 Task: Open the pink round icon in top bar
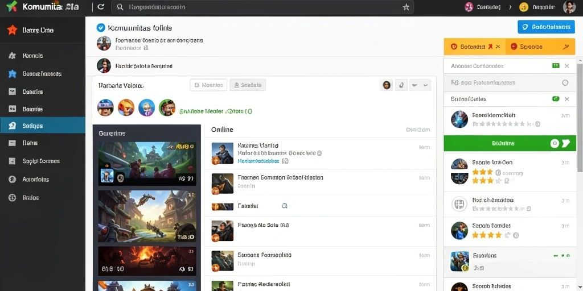pos(469,7)
